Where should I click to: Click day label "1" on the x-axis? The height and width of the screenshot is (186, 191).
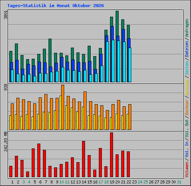pyautogui.click(x=12, y=182)
